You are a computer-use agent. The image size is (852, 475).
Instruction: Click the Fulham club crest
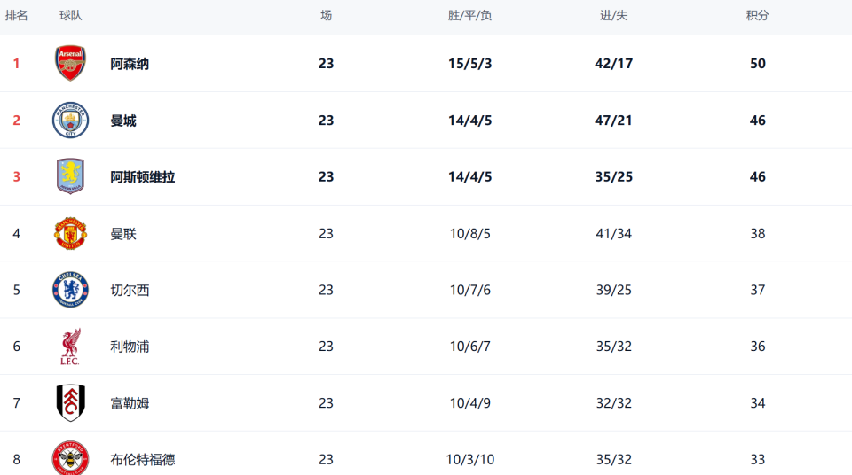[71, 403]
